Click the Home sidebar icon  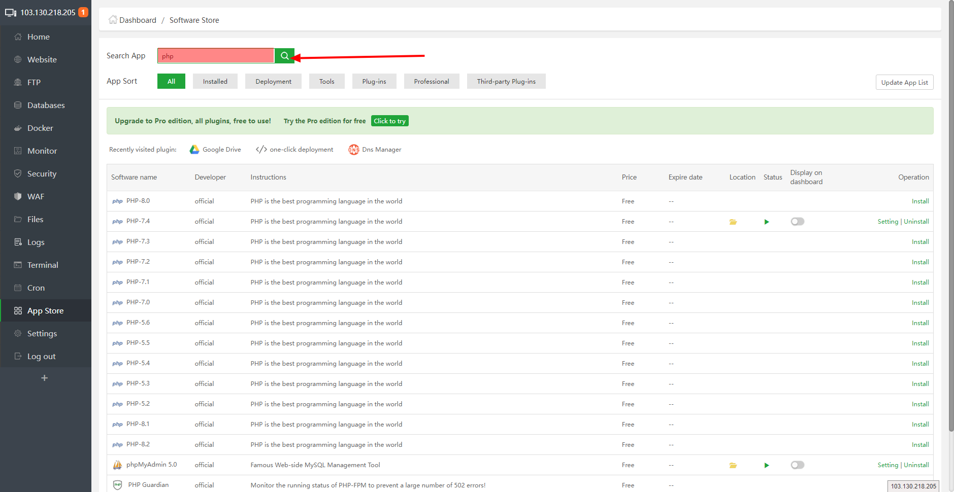tap(18, 37)
